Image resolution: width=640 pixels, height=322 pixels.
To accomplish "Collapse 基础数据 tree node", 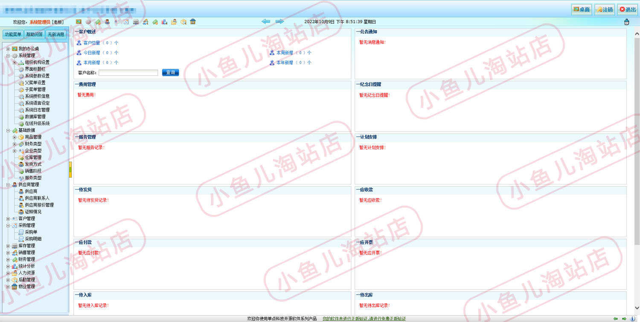I will [x=8, y=130].
